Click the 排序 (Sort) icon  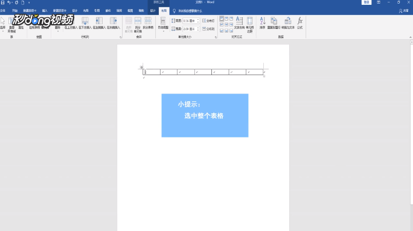[x=262, y=21]
